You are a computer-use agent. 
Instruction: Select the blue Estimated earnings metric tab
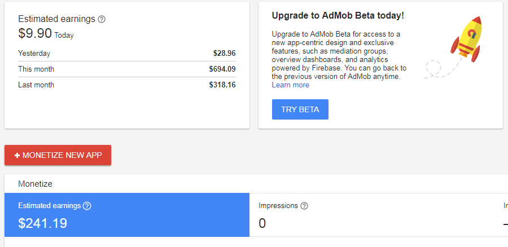point(126,215)
